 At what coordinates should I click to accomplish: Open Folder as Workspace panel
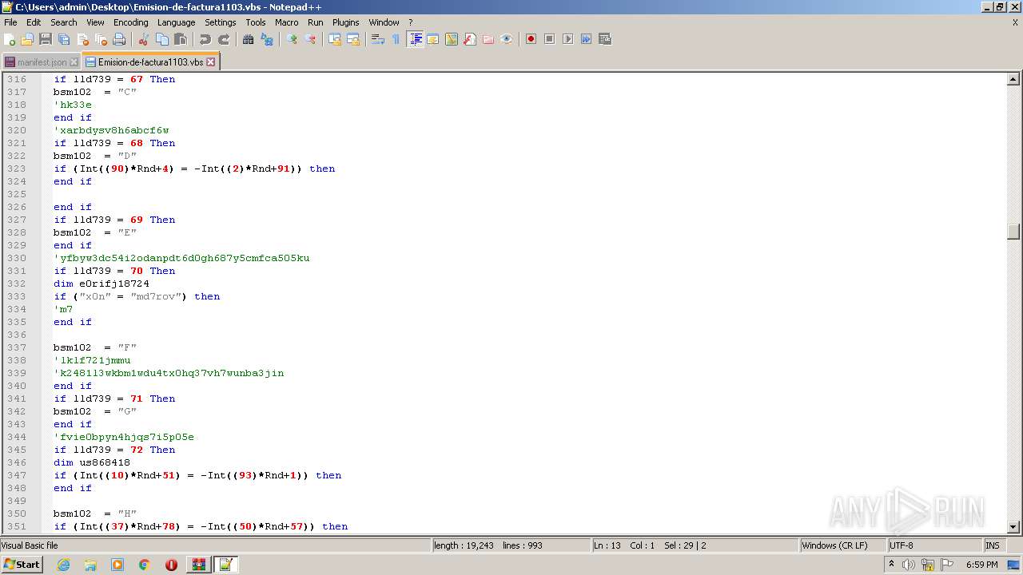point(488,39)
